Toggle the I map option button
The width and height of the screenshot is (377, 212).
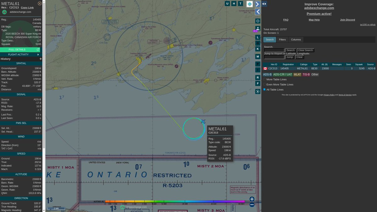[258, 70]
